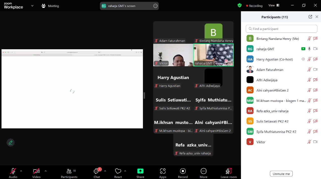Open the Share screen green icon

point(140,171)
